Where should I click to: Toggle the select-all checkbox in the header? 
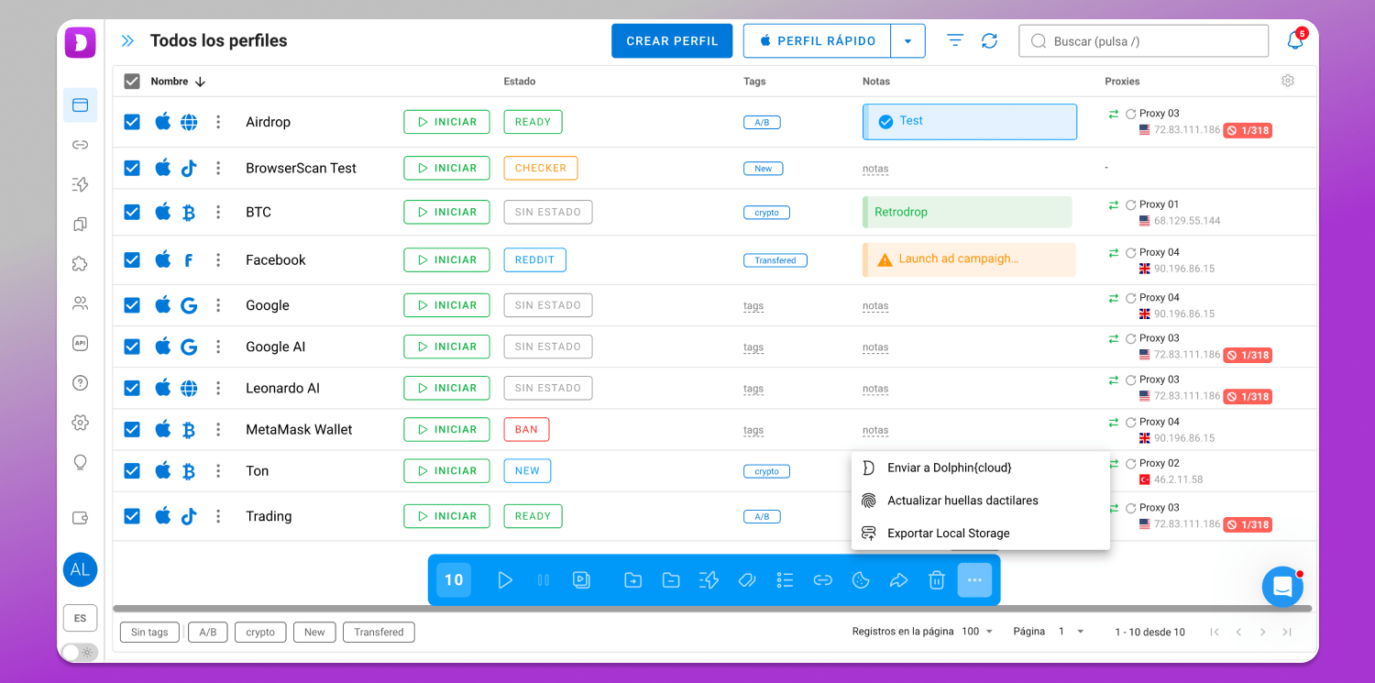coord(132,82)
